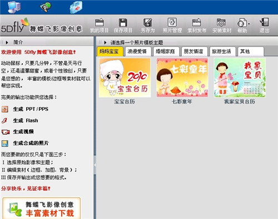Click the splitter handle between the two panels

coord(95,165)
